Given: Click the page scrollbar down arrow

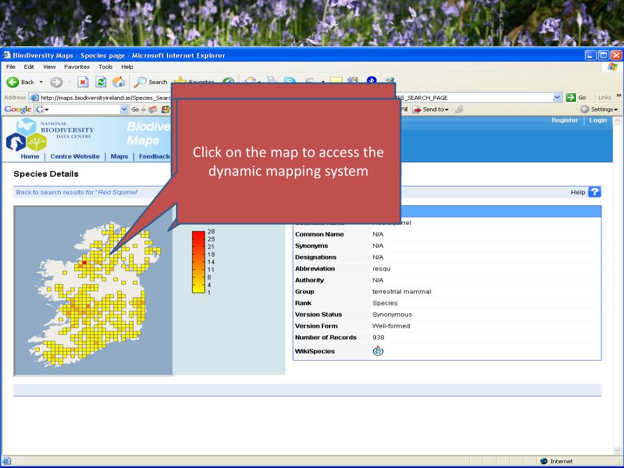Looking at the screenshot, I should click(x=617, y=450).
